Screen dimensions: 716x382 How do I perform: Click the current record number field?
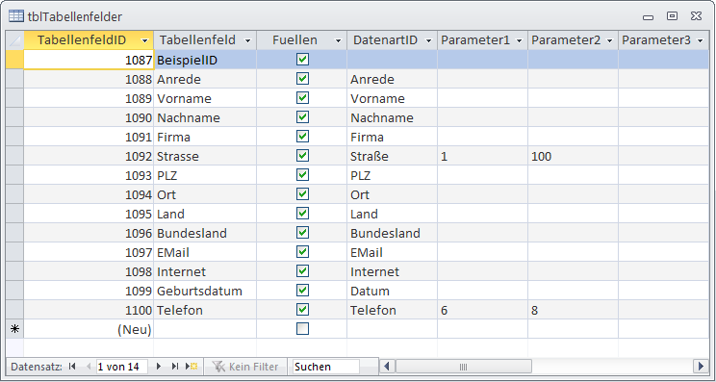tap(122, 367)
